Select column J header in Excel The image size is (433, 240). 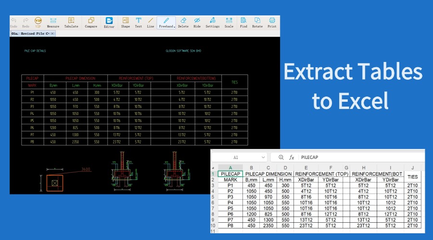coord(413,168)
